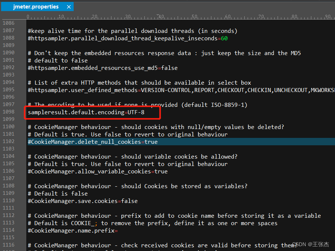Click the green 60 value on line 1088
Viewport: 335px width, 251px height.
click(x=224, y=38)
